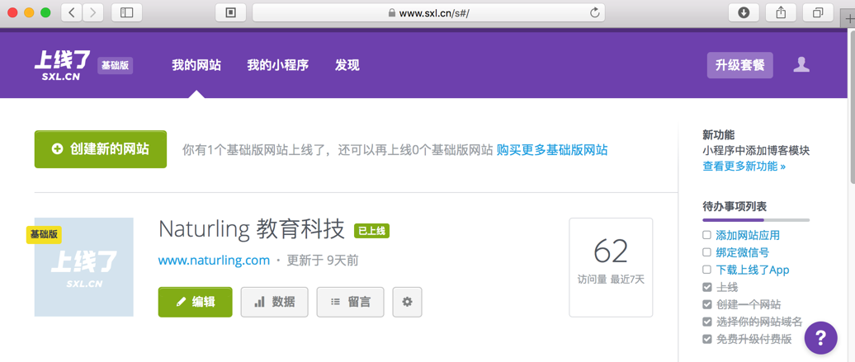855x362 pixels.
Task: Open Safari downloads icon
Action: 744,12
